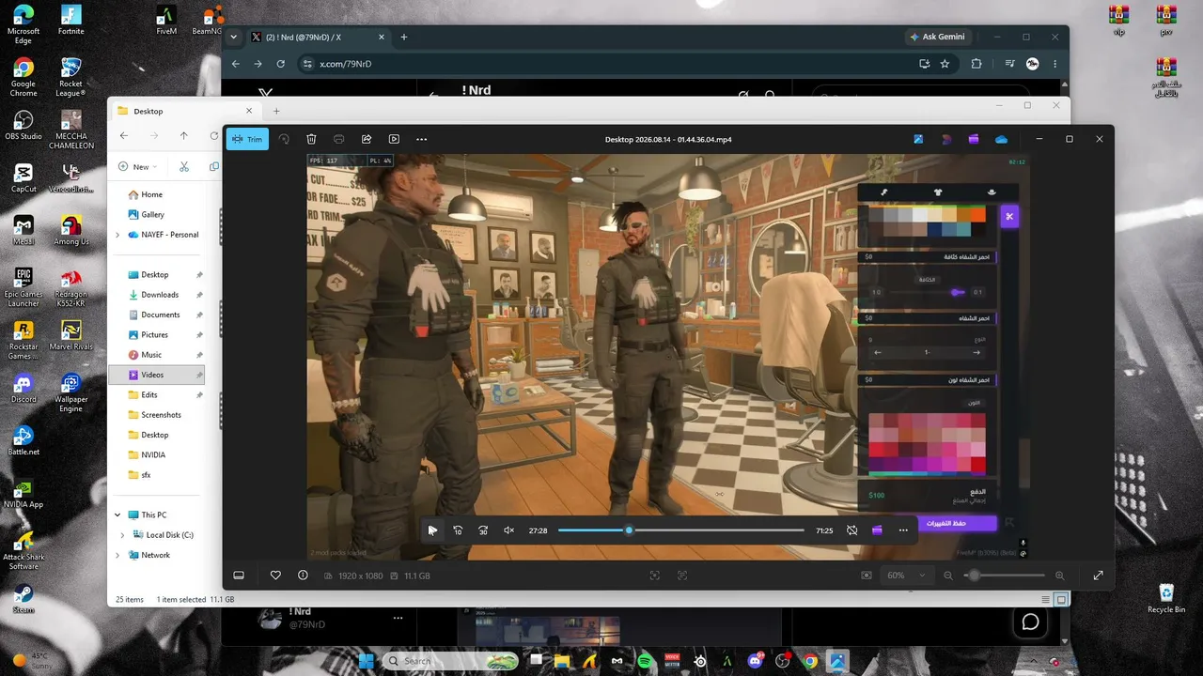Toggle the filmstrip view icon
This screenshot has width=1203, height=676.
(239, 576)
